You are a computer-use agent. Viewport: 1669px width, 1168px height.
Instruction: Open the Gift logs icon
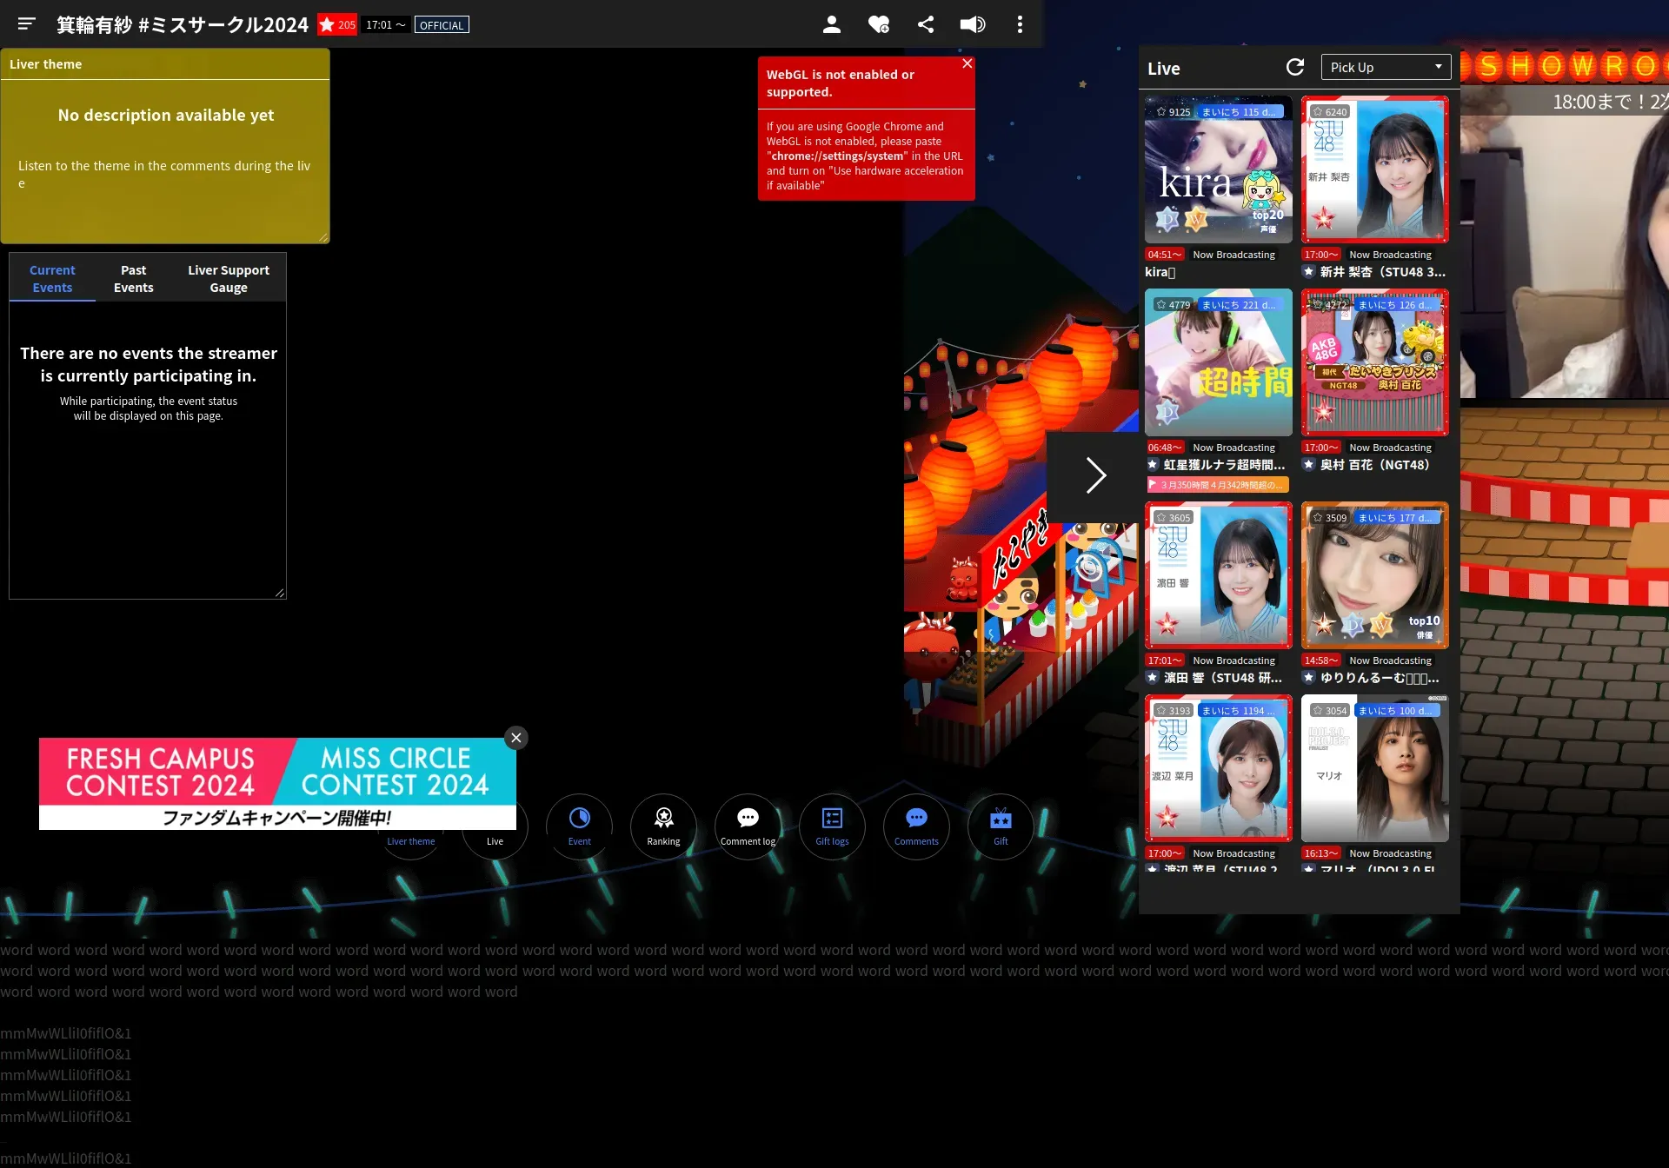click(x=832, y=826)
